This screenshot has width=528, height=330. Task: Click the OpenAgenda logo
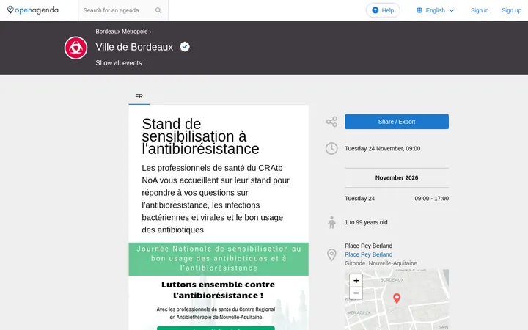tap(33, 10)
